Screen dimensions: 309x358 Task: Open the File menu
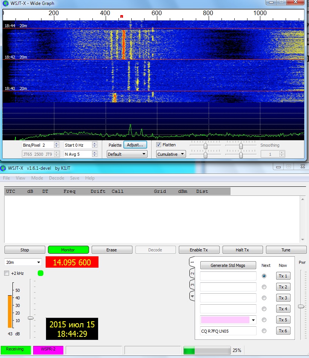(6, 178)
